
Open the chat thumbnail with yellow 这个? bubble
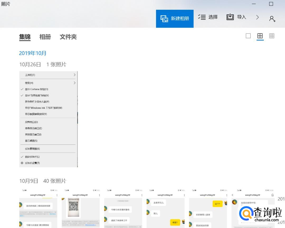tap(208, 208)
